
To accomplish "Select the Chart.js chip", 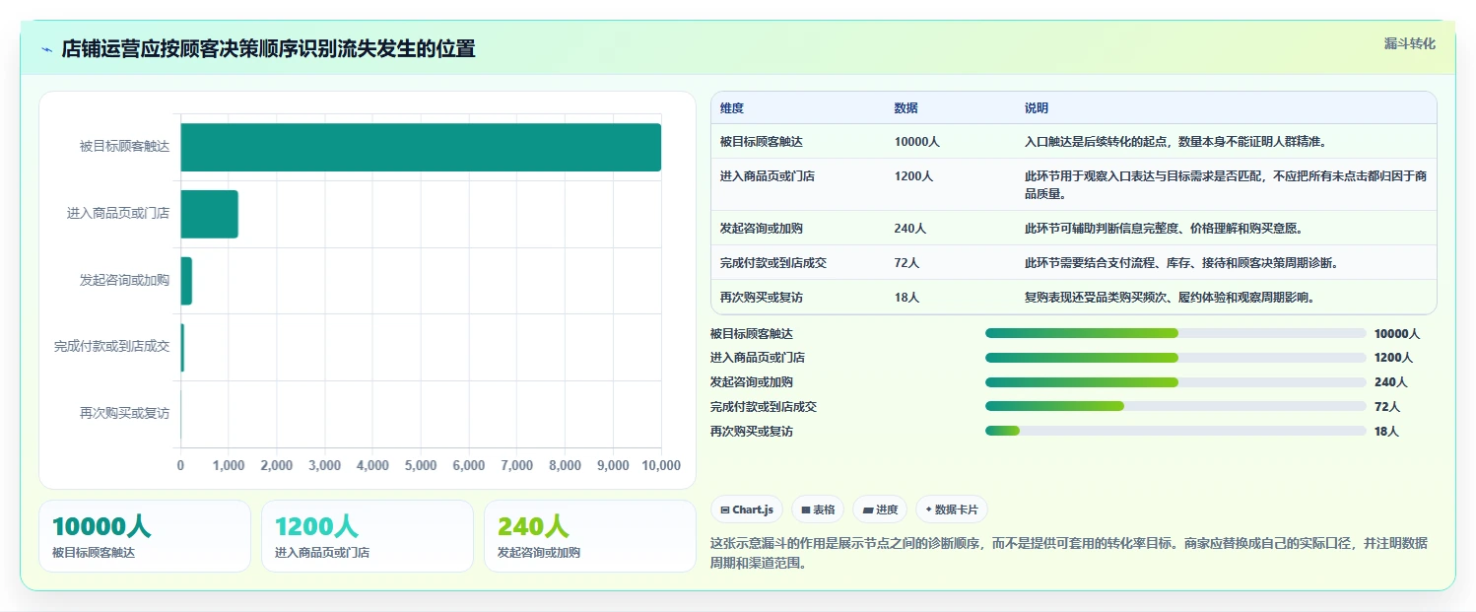I will point(748,510).
